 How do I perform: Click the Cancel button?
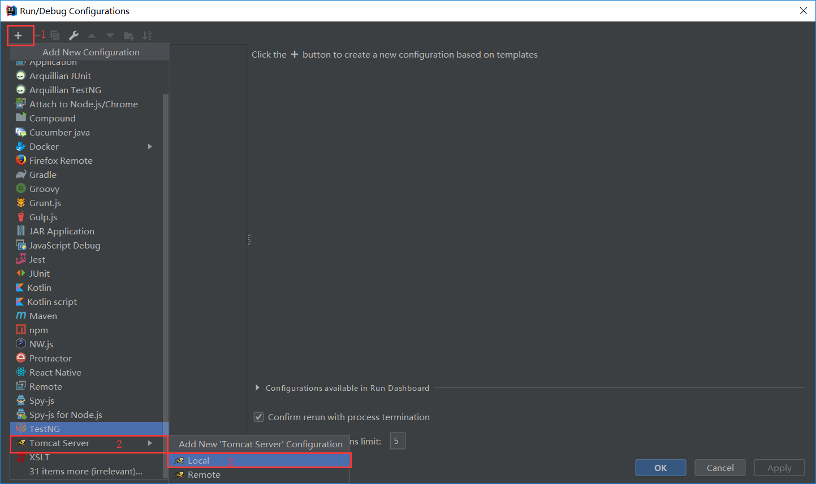tap(720, 468)
